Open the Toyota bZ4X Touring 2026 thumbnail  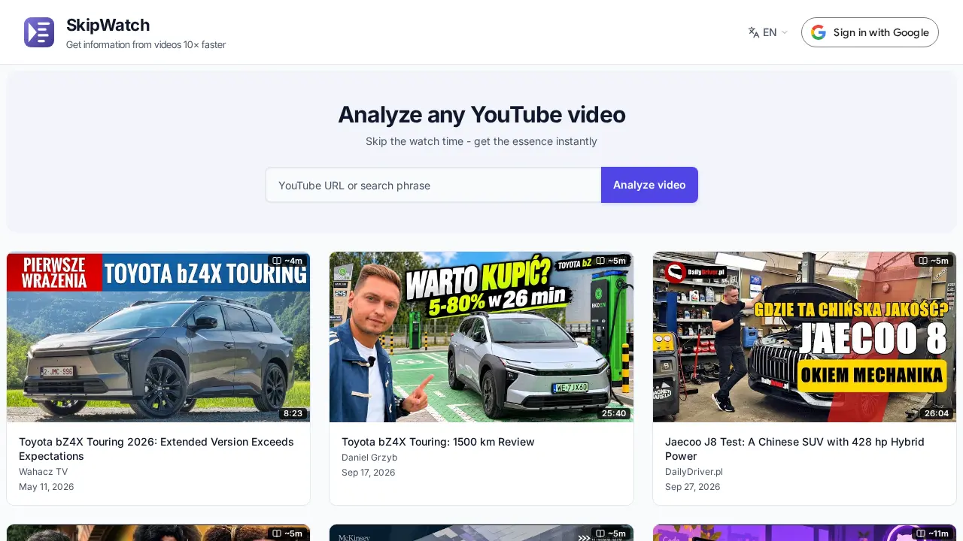(x=158, y=337)
